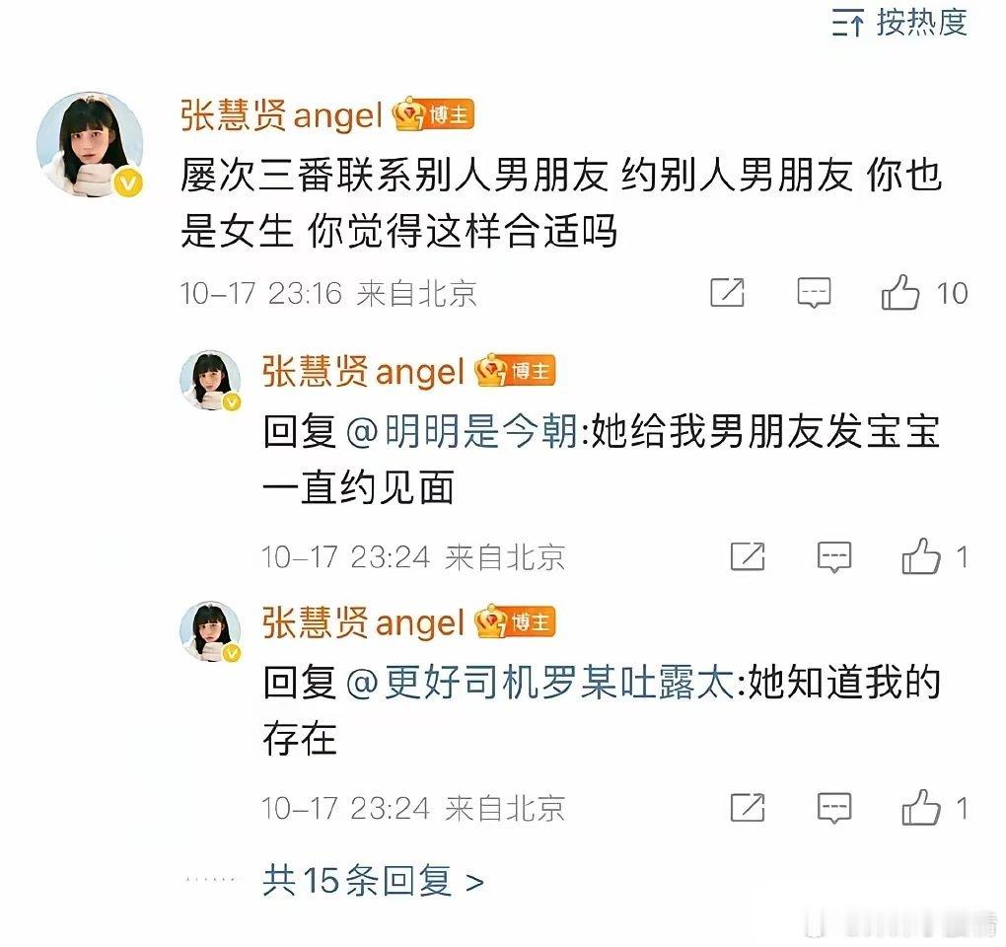1006x947 pixels.
Task: Open the @明明是今朝 mention link
Action: point(462,430)
